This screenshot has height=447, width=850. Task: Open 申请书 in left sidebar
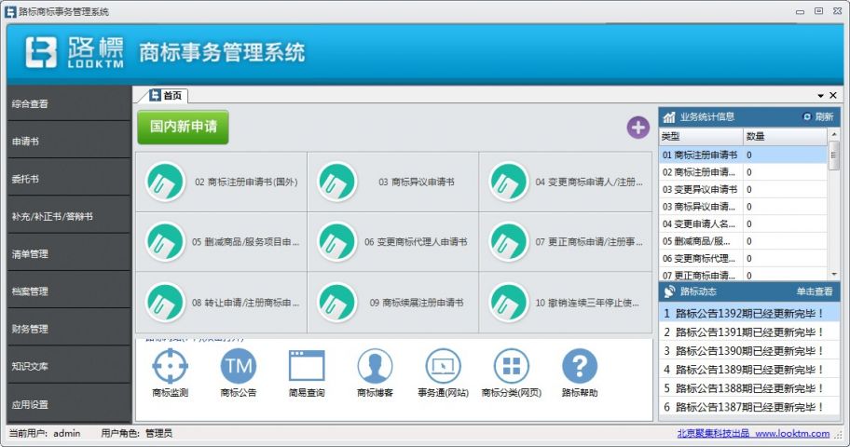(x=65, y=141)
